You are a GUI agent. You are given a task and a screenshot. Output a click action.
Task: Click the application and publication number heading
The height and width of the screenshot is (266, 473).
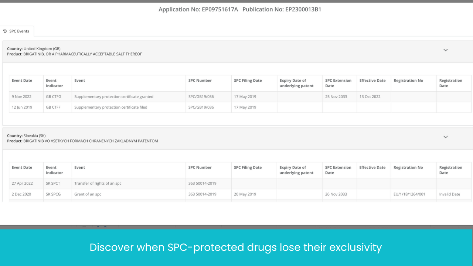coord(239,10)
